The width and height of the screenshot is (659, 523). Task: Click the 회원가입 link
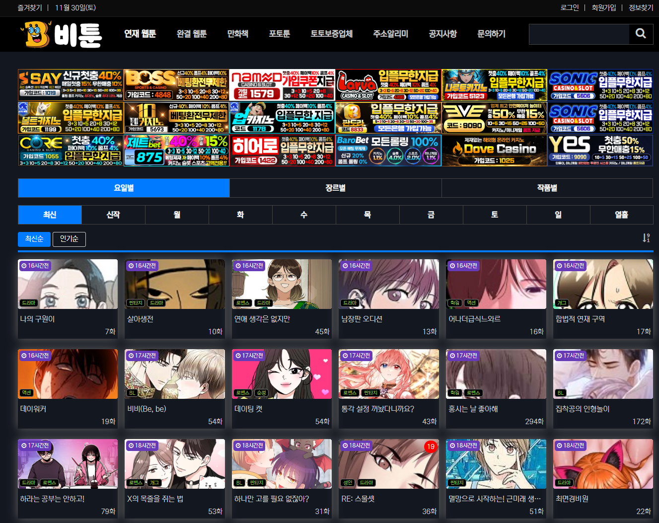tap(603, 7)
